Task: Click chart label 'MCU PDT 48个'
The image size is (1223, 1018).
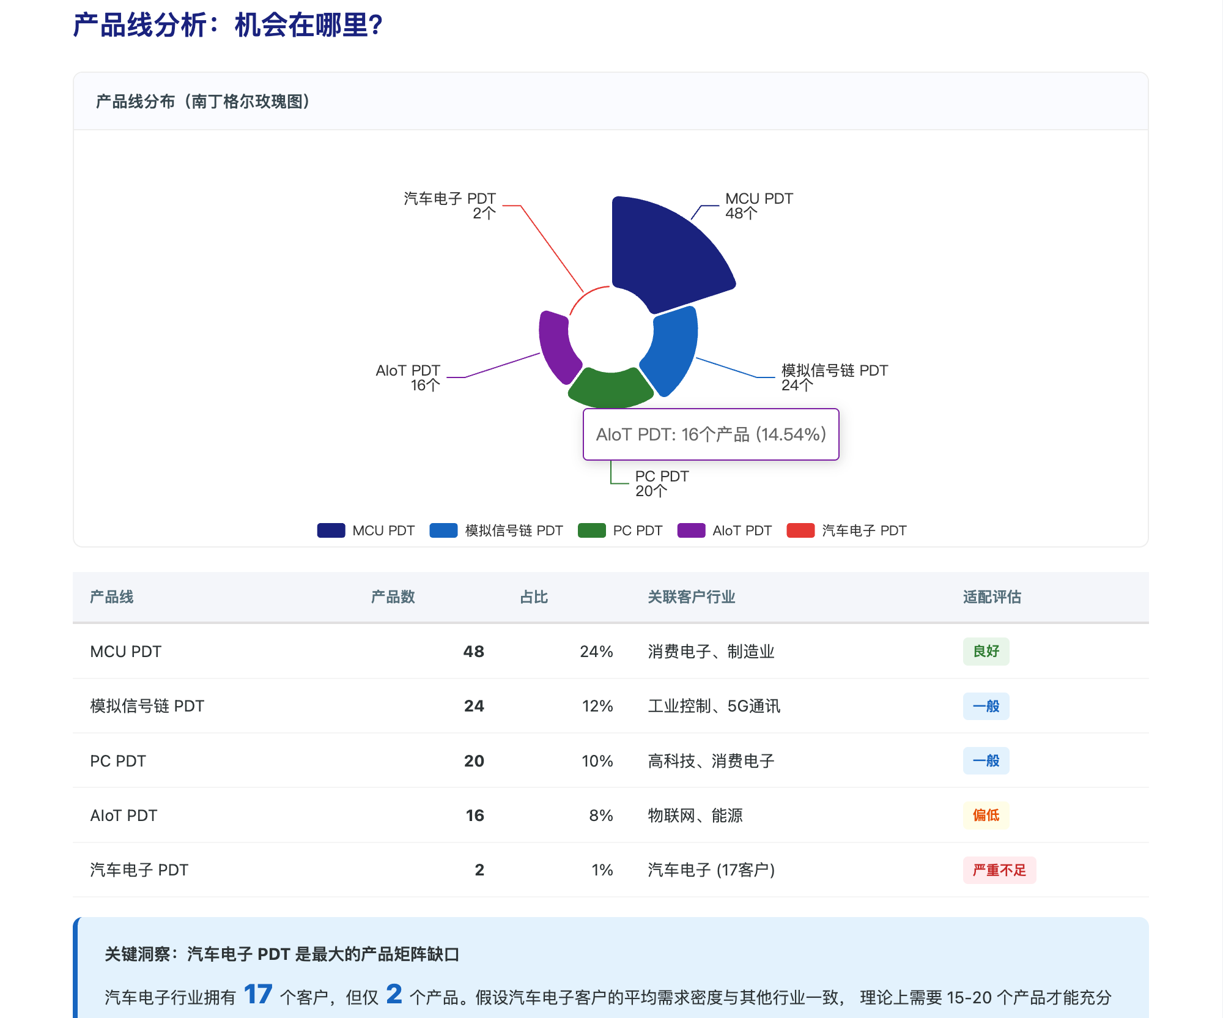Action: coord(759,206)
